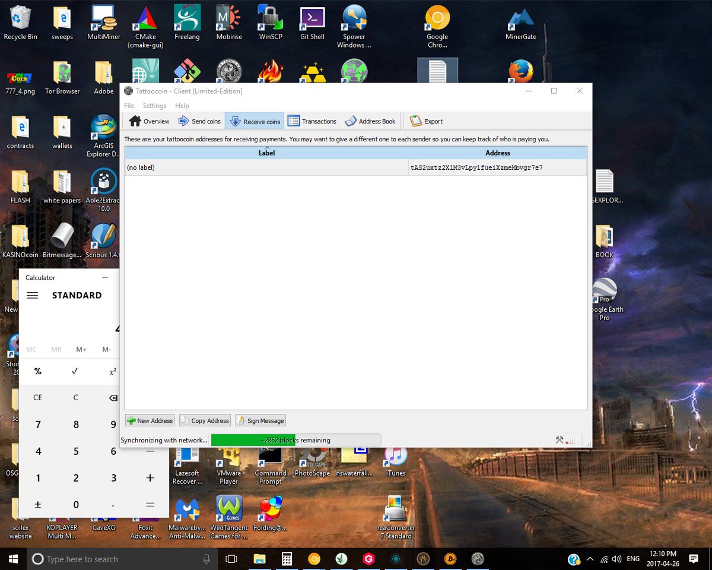Select the Mobirise desktop icon

(x=229, y=23)
